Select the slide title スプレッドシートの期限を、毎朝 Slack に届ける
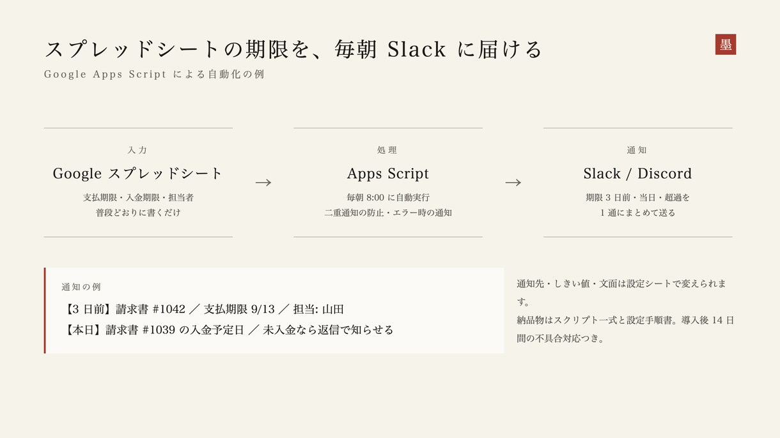780x438 pixels. (293, 49)
